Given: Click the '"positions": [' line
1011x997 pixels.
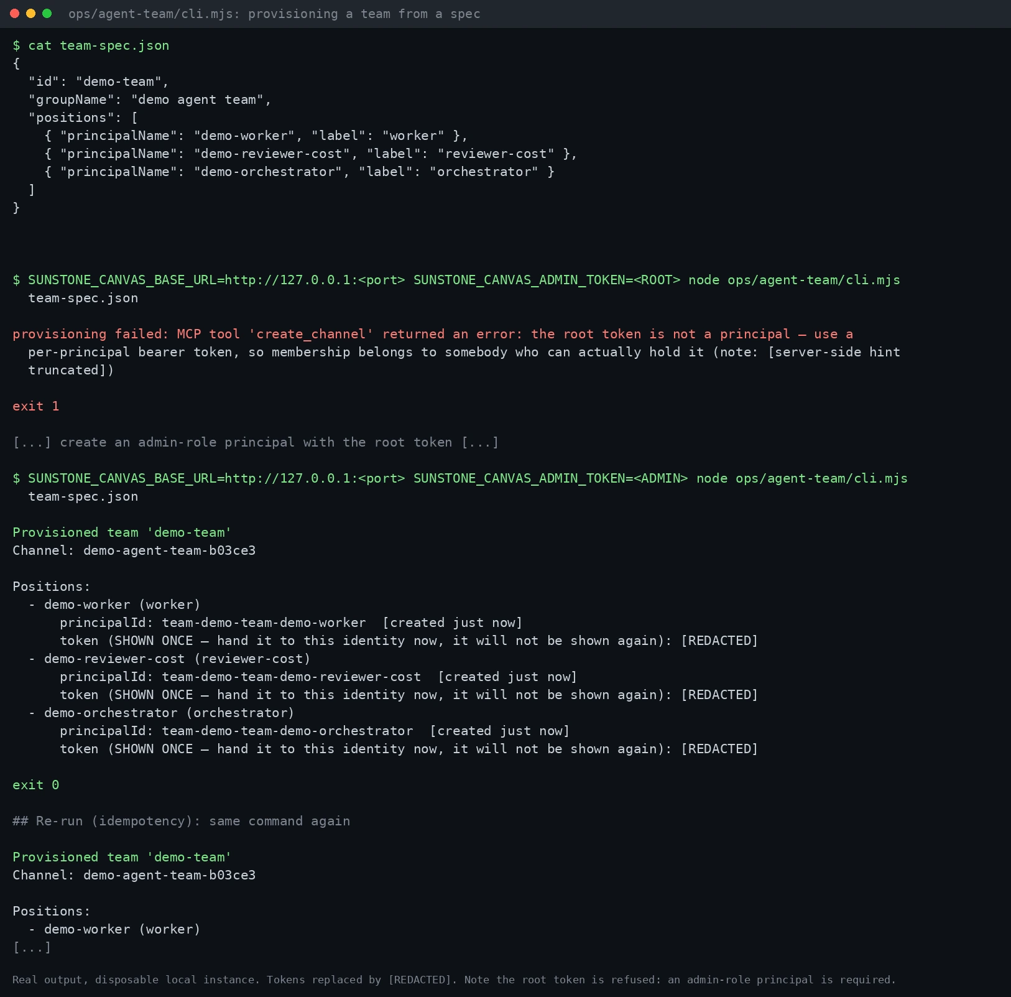Looking at the screenshot, I should click(x=83, y=118).
